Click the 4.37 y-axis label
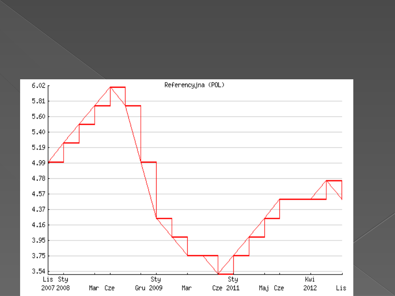 point(38,209)
